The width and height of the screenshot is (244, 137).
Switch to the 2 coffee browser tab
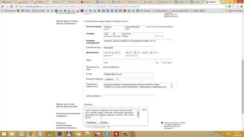coord(119,2)
